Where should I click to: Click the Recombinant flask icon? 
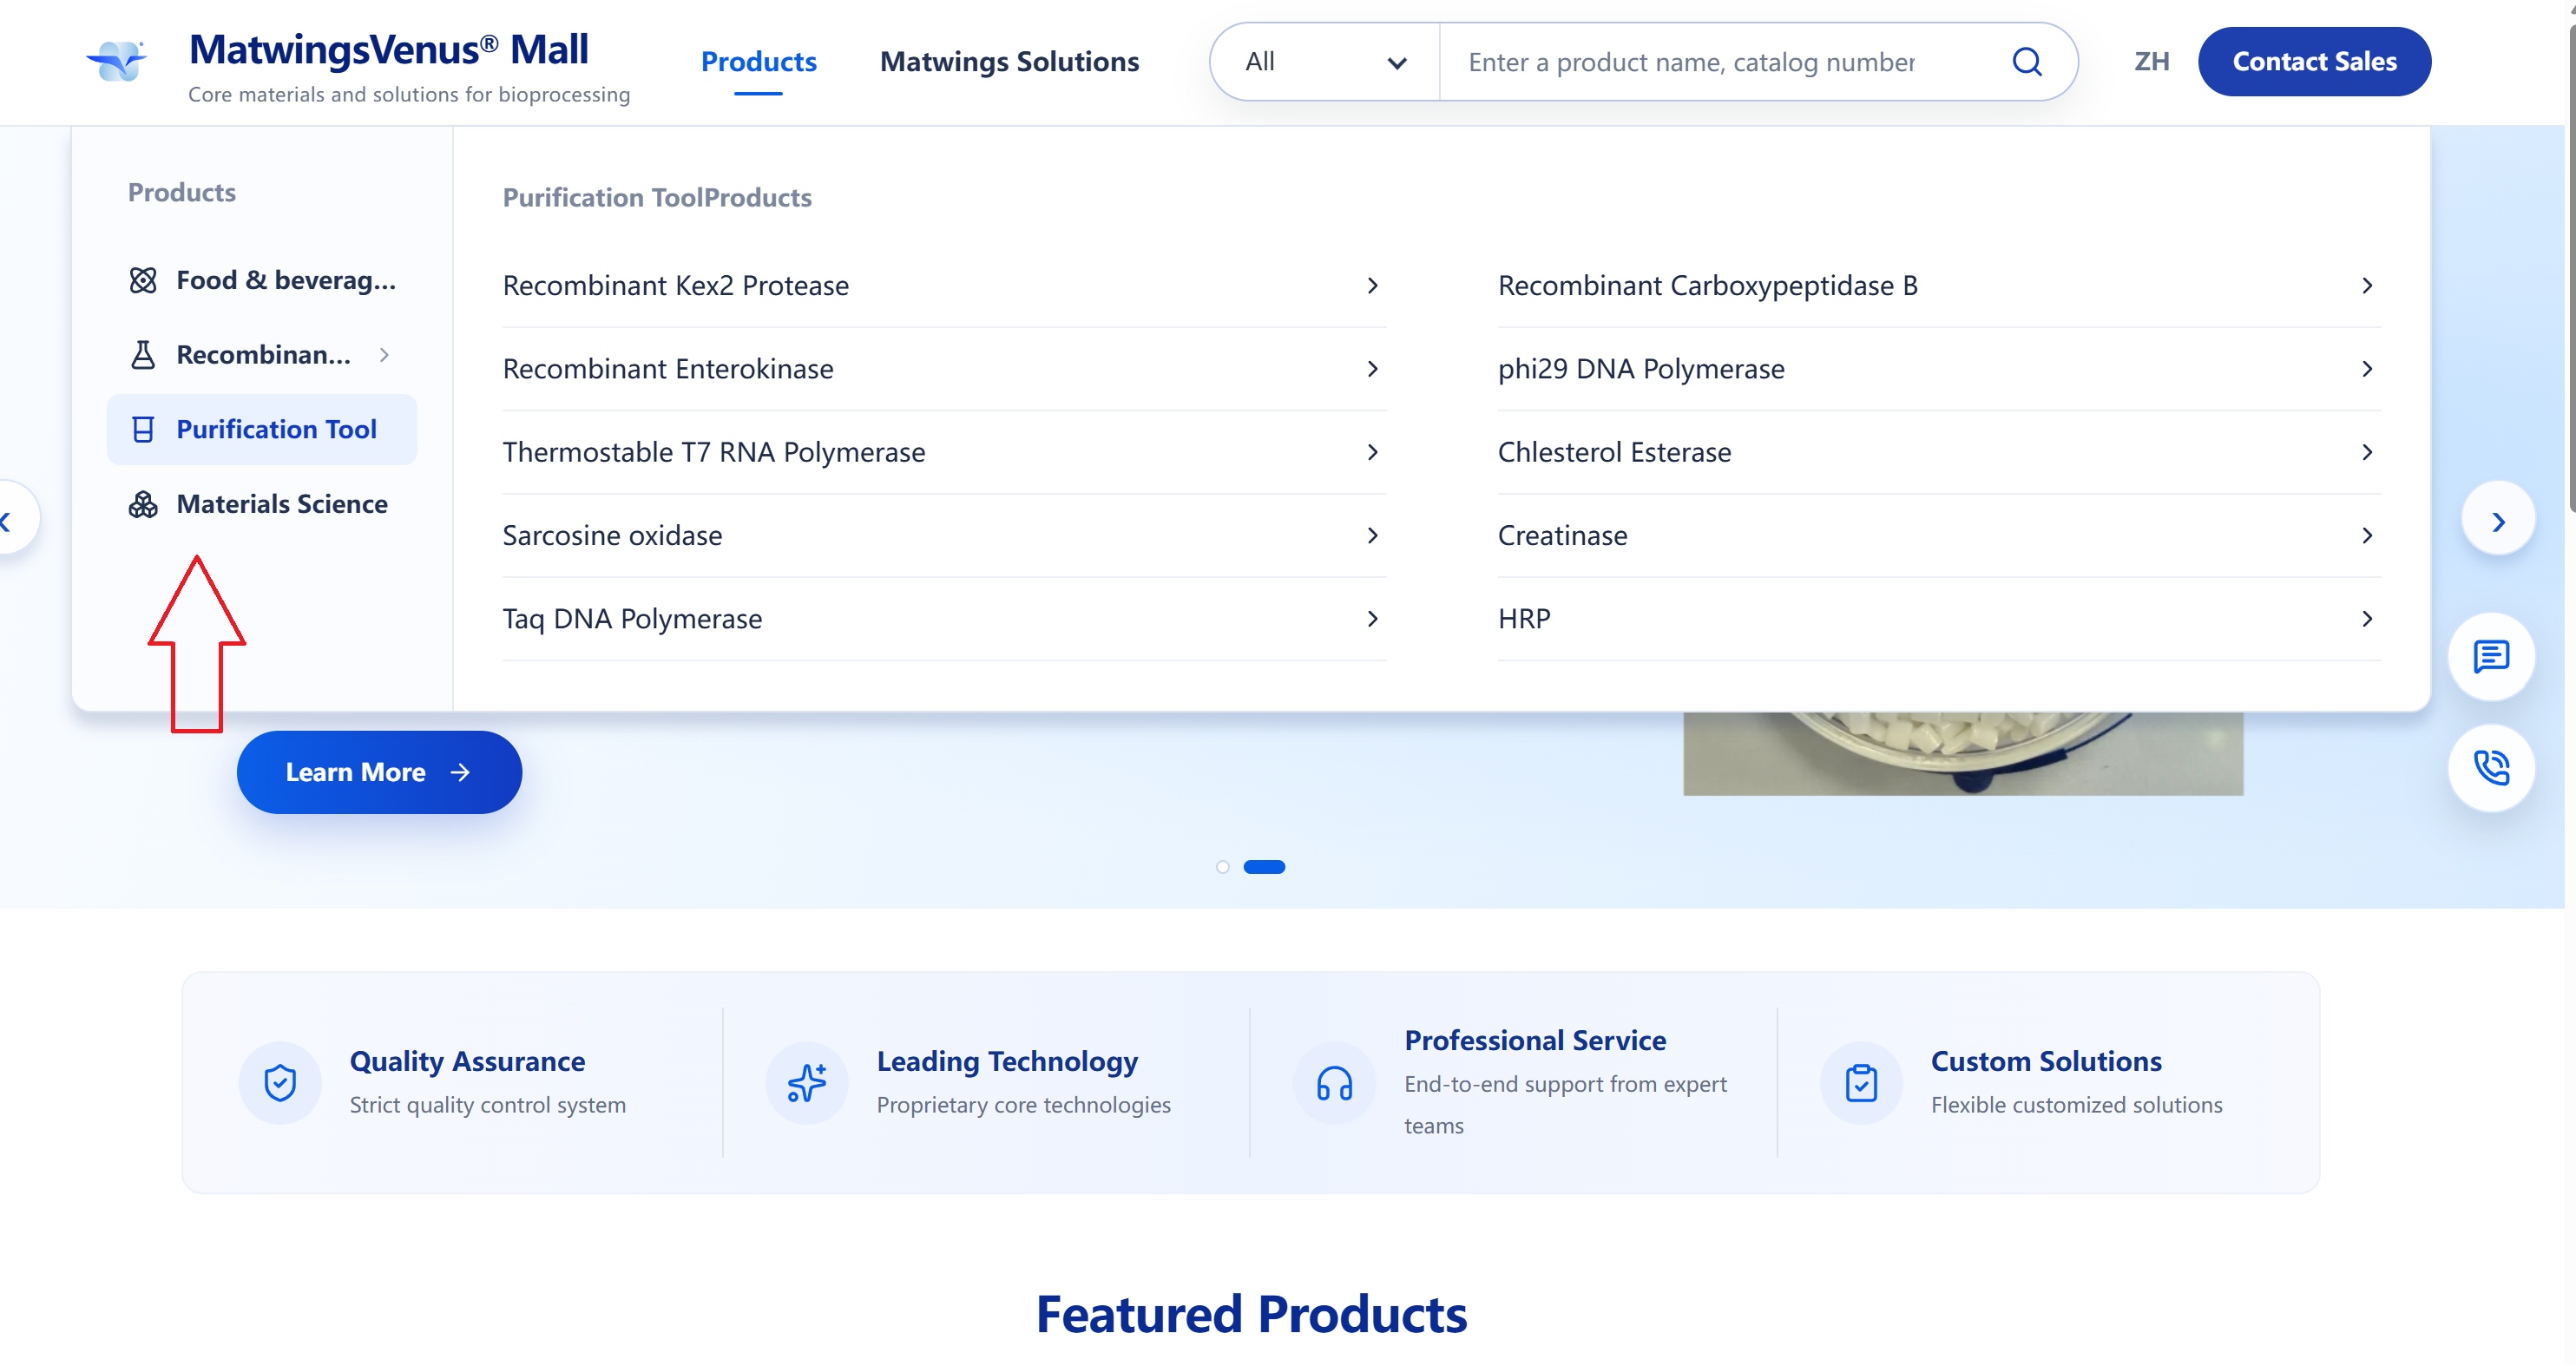[x=143, y=355]
